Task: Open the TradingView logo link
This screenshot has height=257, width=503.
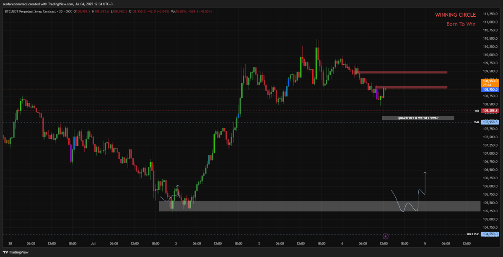Action: pos(16,252)
